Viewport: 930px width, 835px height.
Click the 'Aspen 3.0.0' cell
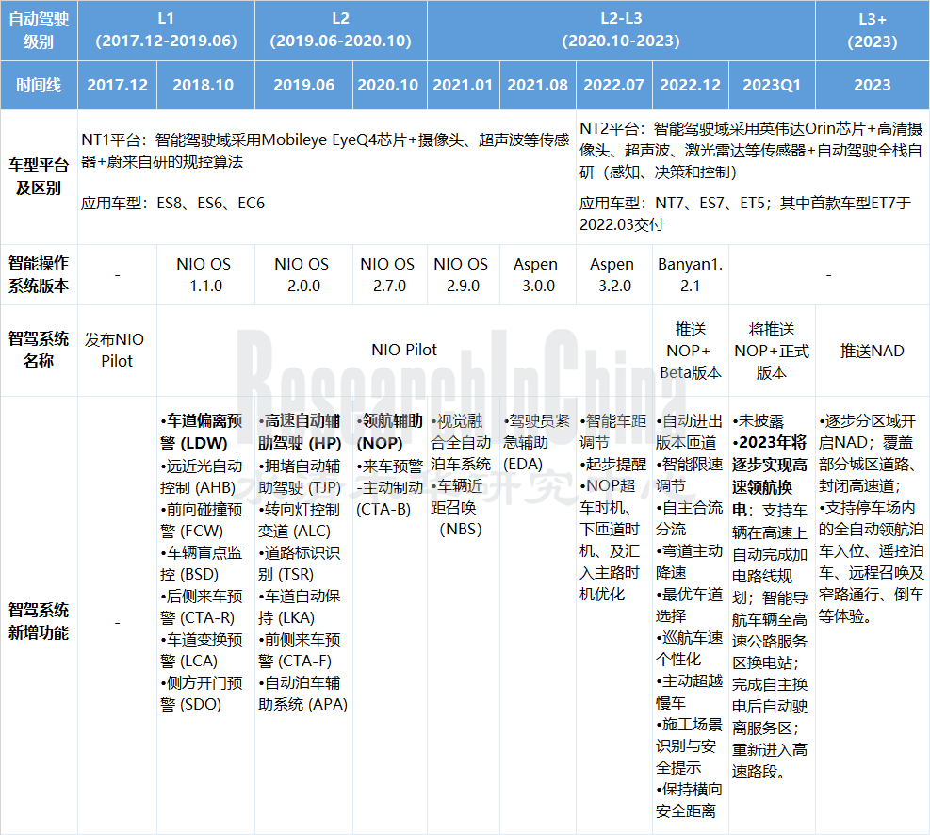coord(538,274)
